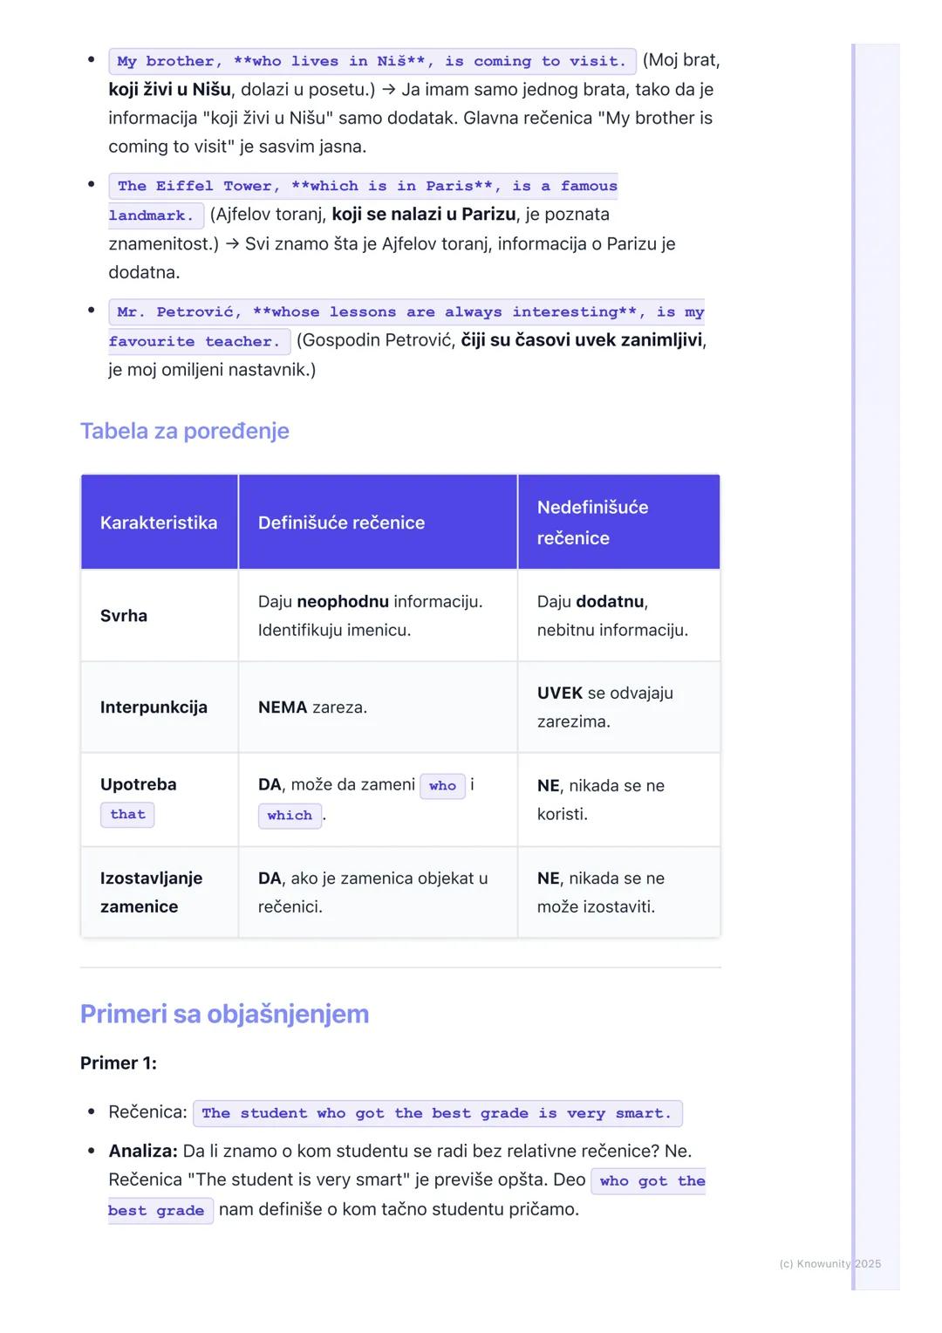The width and height of the screenshot is (942, 1333).
Task: Click the "Karakteristika" table column header
Action: click(x=159, y=523)
